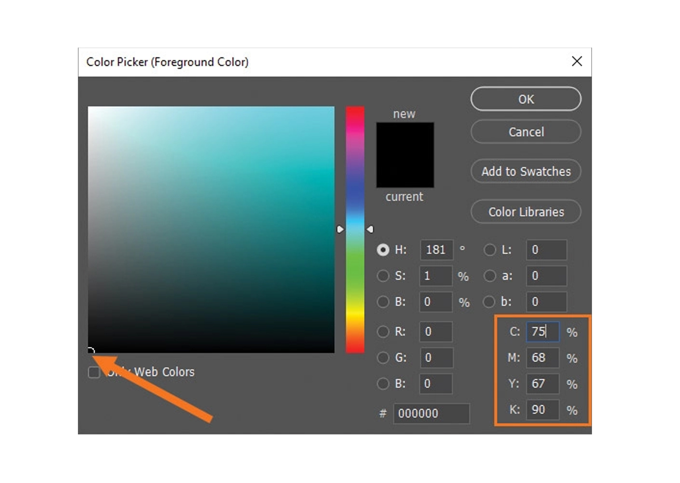
Task: Select the Lab a radio button
Action: tap(490, 276)
